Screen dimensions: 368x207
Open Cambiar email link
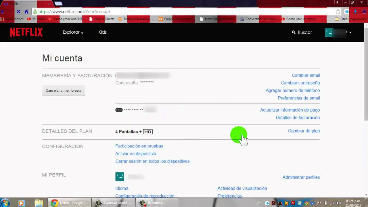[x=306, y=75]
